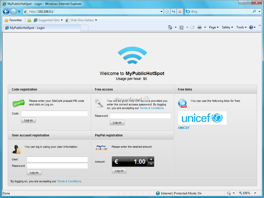
Task: Expand the address bar history dropdown
Action: (161, 12)
